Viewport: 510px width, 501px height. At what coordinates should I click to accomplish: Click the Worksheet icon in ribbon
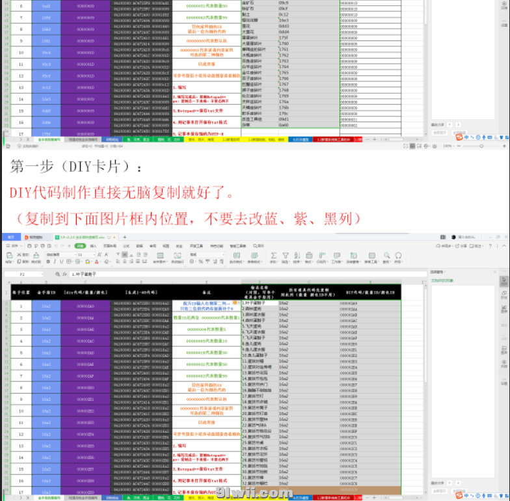(337, 255)
